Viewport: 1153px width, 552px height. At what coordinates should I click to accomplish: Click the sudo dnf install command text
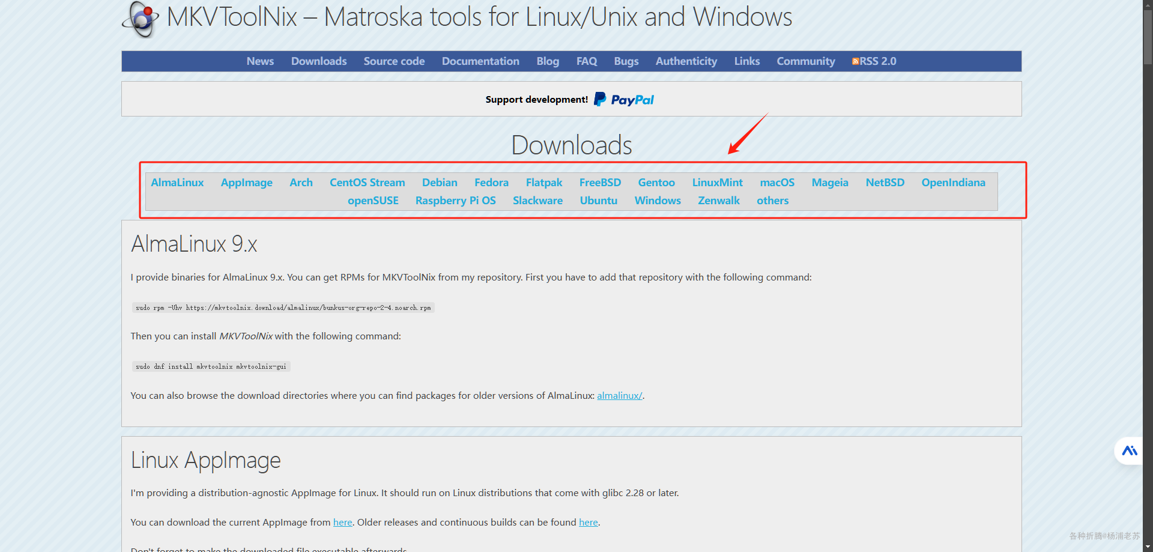point(211,366)
